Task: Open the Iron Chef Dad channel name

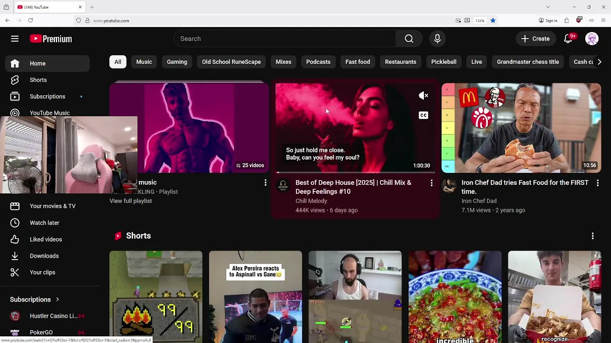Action: [x=479, y=201]
